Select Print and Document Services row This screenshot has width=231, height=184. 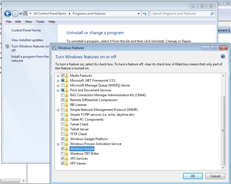point(91,90)
